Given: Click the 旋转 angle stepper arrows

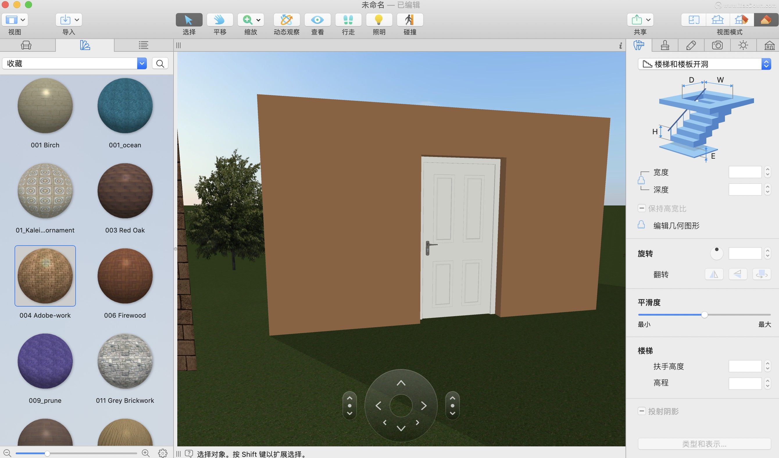Looking at the screenshot, I should [767, 253].
